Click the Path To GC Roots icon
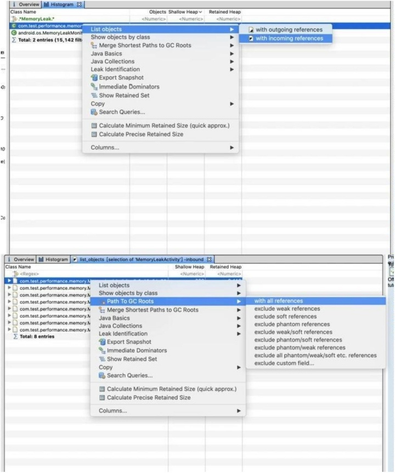Viewport: 395px width, 473px height. tap(103, 302)
